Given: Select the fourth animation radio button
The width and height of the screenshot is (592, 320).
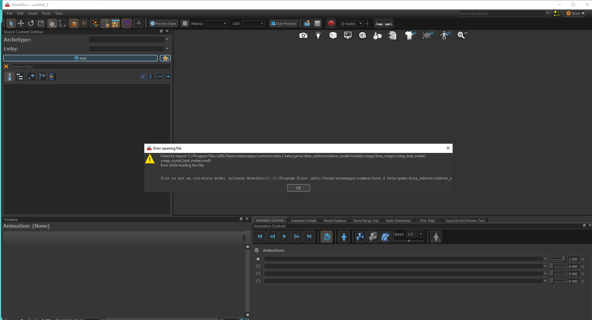Looking at the screenshot, I should click(258, 281).
